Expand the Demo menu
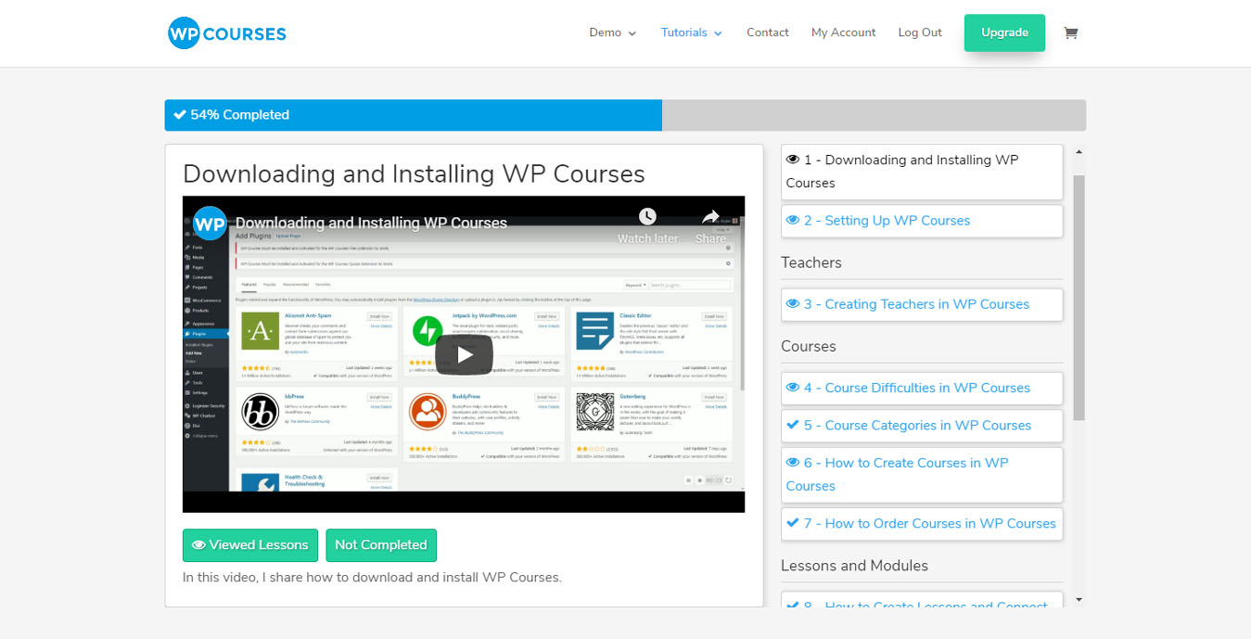 [612, 32]
